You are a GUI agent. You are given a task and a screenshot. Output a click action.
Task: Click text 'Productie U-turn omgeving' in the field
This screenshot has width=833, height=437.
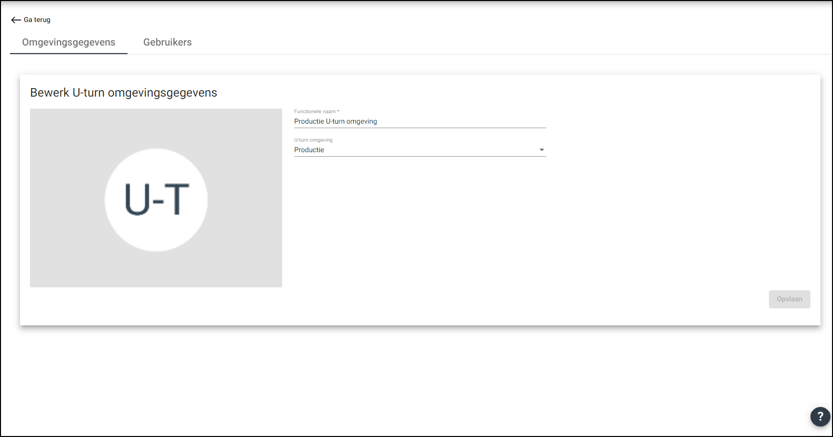click(x=336, y=122)
